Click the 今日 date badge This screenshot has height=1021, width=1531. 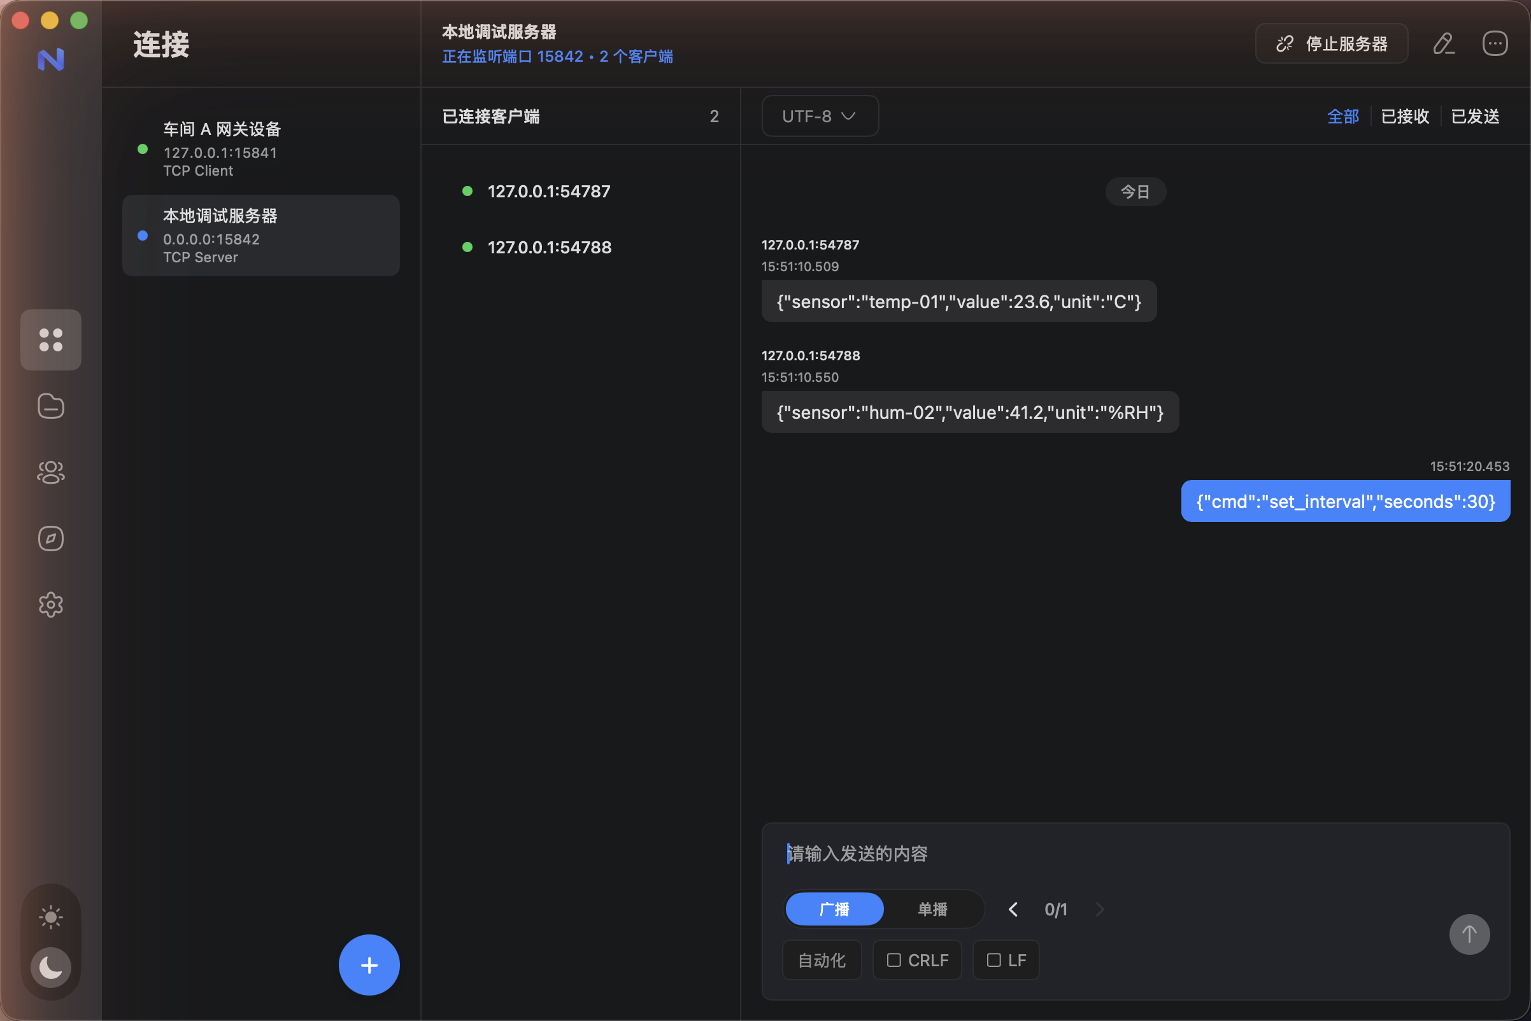click(x=1136, y=192)
